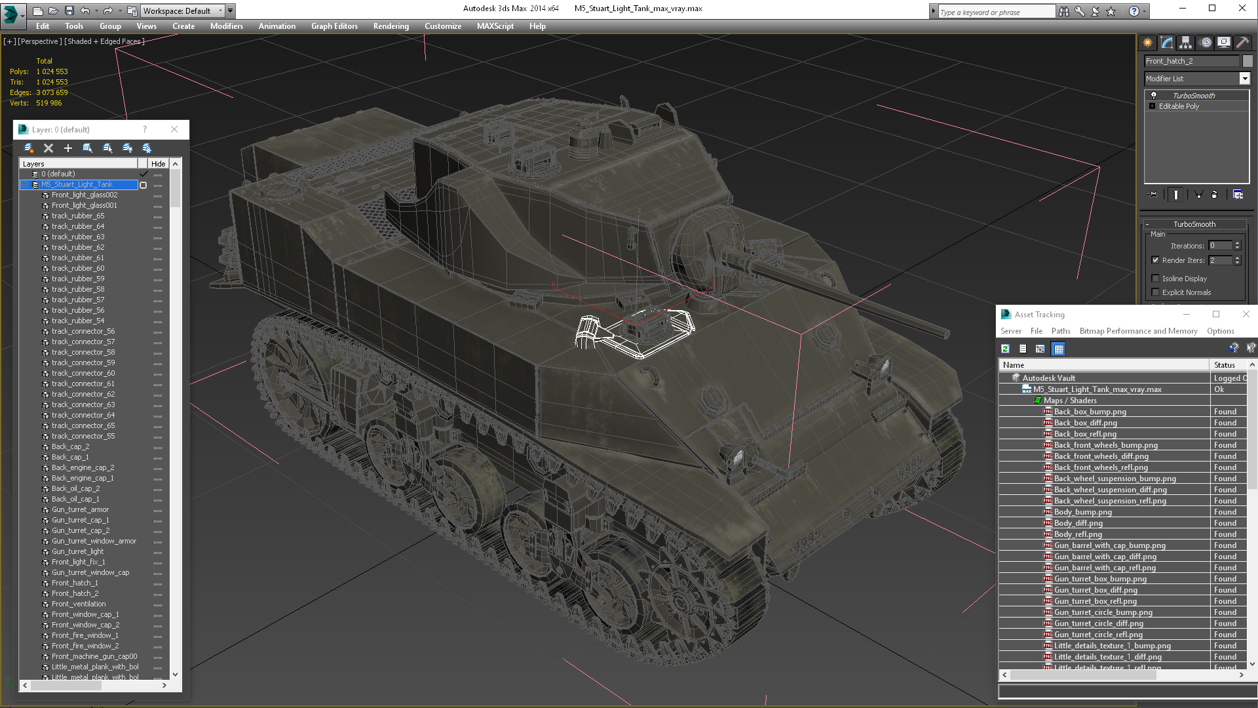This screenshot has height=708, width=1258.
Task: Click the New Scene icon
Action: point(38,10)
